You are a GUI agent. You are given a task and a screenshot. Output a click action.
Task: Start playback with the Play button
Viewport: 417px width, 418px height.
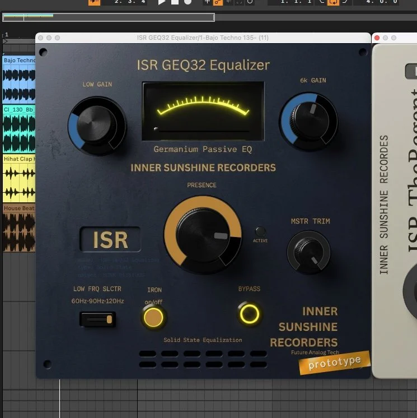(x=161, y=2)
